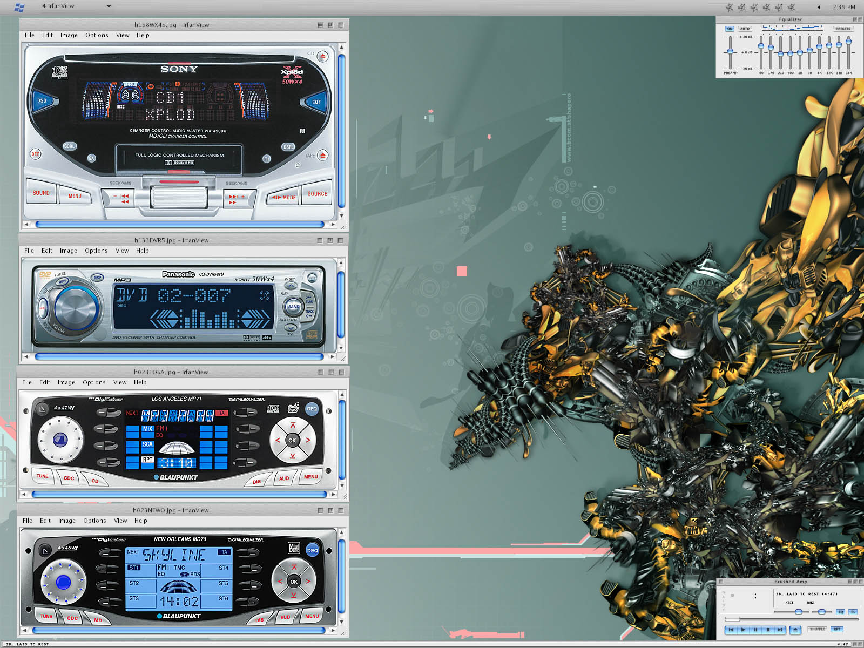Open Image menu in h133DVR5.jpg window
This screenshot has height=648, width=864.
pos(69,251)
